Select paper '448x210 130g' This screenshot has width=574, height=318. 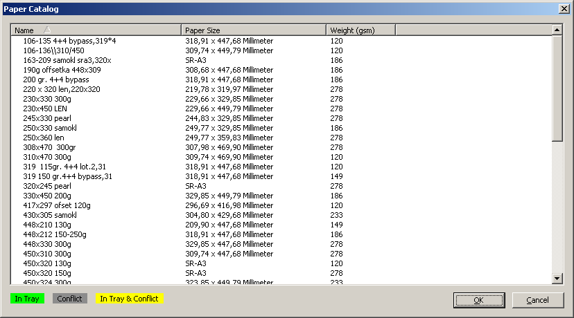(47, 225)
